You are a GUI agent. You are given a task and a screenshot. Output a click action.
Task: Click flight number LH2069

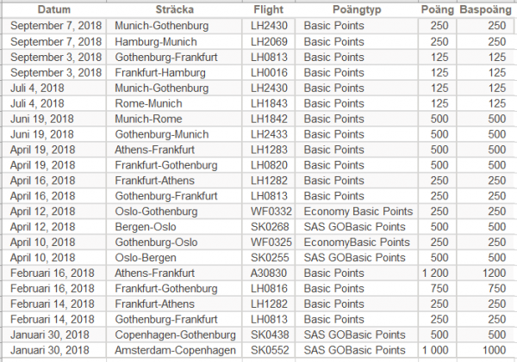(x=268, y=41)
